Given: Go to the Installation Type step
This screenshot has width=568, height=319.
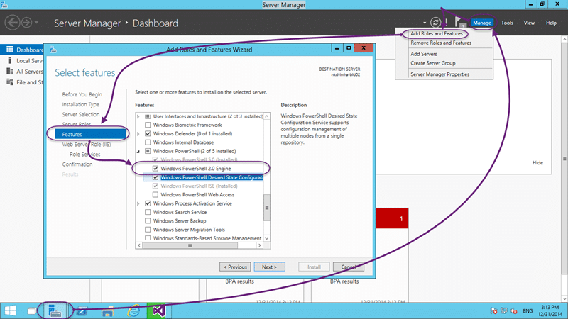Looking at the screenshot, I should (80, 104).
